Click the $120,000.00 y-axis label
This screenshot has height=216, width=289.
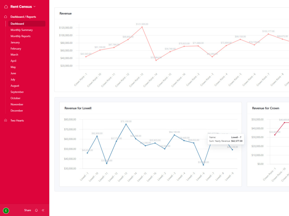[x=66, y=28]
